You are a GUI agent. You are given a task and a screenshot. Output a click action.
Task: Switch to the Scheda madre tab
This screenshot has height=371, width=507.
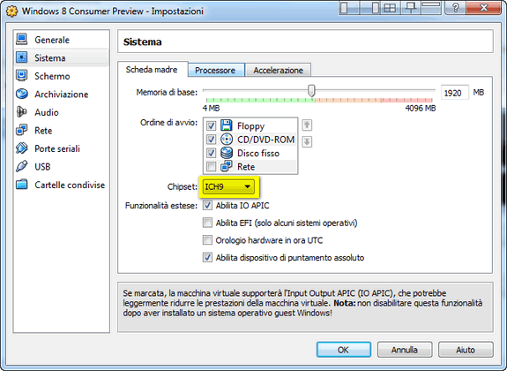pyautogui.click(x=152, y=69)
